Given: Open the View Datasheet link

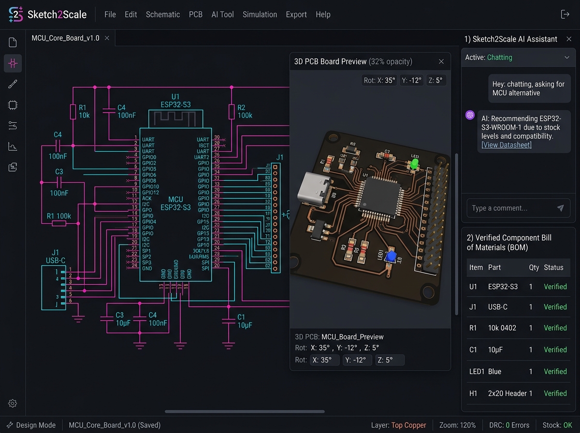Looking at the screenshot, I should click(x=507, y=145).
